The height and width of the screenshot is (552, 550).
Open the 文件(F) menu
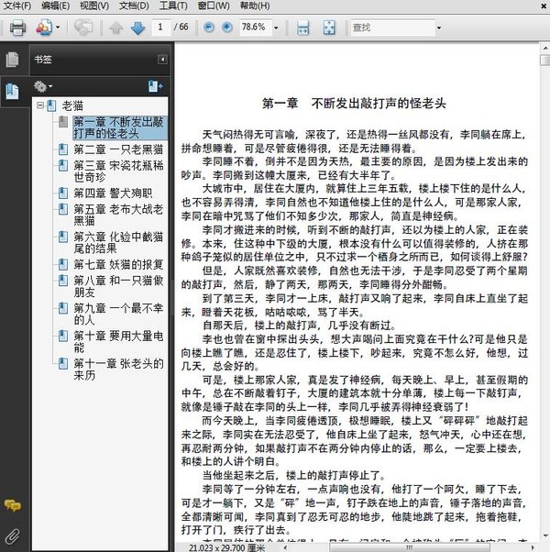click(x=17, y=6)
